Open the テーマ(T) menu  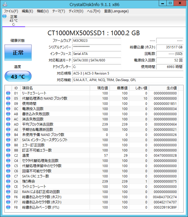(59, 11)
